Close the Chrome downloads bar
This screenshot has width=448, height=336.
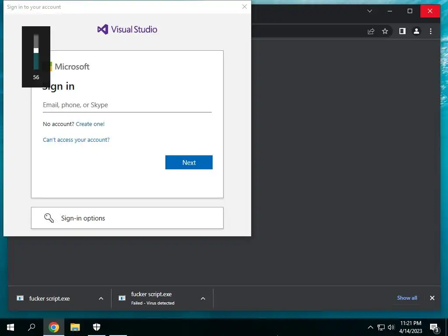click(x=432, y=298)
